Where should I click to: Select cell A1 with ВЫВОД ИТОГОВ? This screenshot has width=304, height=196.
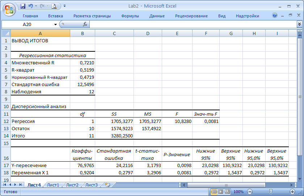coord(40,41)
